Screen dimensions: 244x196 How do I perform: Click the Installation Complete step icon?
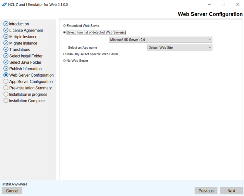point(6,100)
